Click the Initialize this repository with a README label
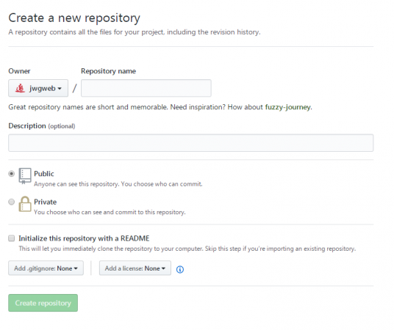This screenshot has width=394, height=330. click(x=84, y=238)
